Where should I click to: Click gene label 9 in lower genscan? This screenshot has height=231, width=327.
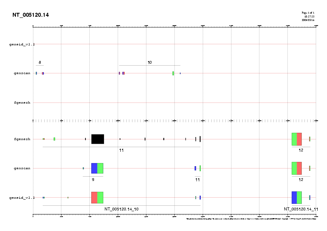93,180
